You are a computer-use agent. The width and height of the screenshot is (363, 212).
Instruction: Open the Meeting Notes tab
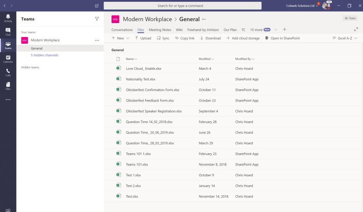tap(160, 30)
